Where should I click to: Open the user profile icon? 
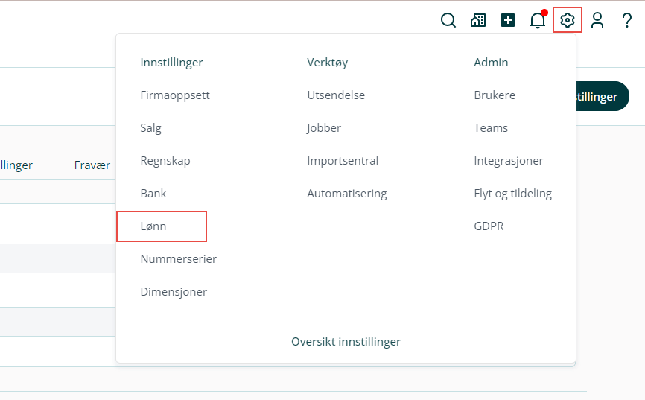point(597,20)
